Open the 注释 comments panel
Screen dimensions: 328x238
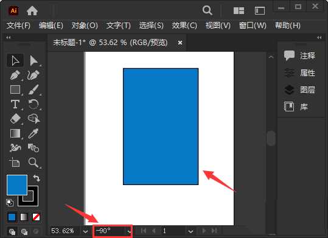click(x=299, y=55)
